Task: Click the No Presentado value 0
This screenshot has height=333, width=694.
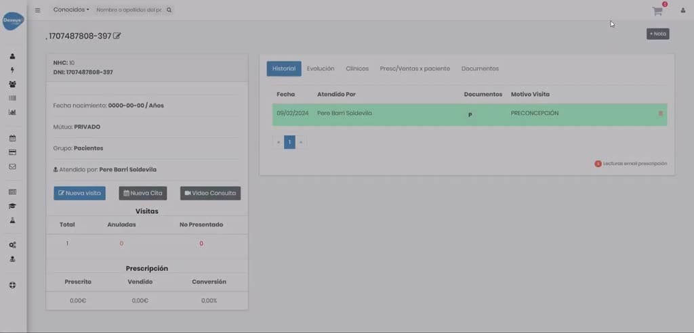Action: [x=201, y=244]
